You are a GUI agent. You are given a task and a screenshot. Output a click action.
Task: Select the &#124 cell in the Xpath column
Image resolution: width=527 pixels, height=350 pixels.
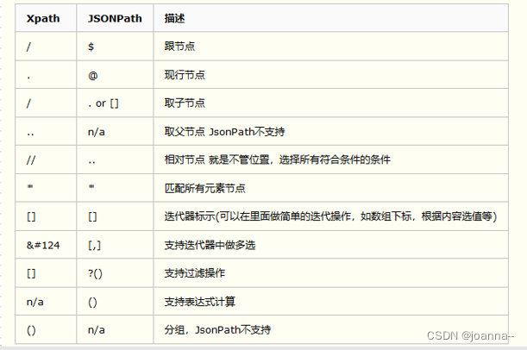pyautogui.click(x=46, y=245)
